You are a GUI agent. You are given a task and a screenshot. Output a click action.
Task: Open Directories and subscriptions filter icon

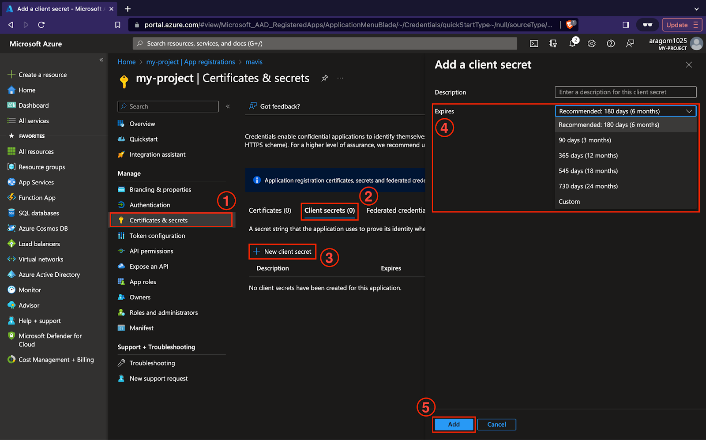553,43
